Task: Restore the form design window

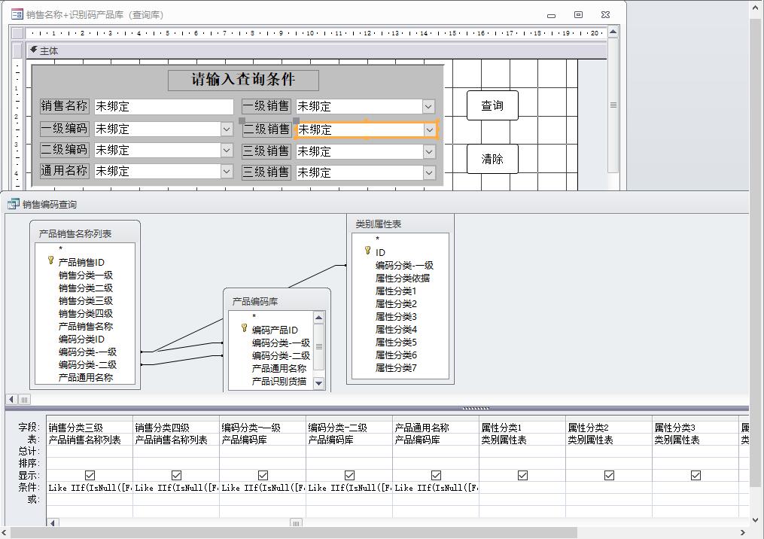Action: tap(578, 14)
